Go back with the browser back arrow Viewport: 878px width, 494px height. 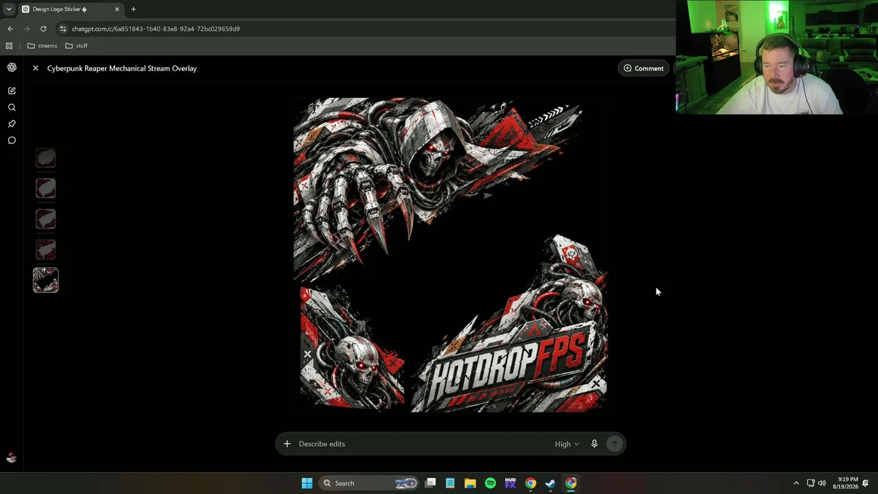click(x=10, y=29)
